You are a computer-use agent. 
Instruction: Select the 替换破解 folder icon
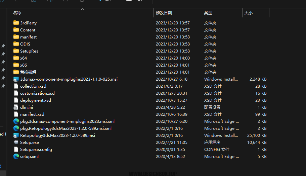pos(16,72)
